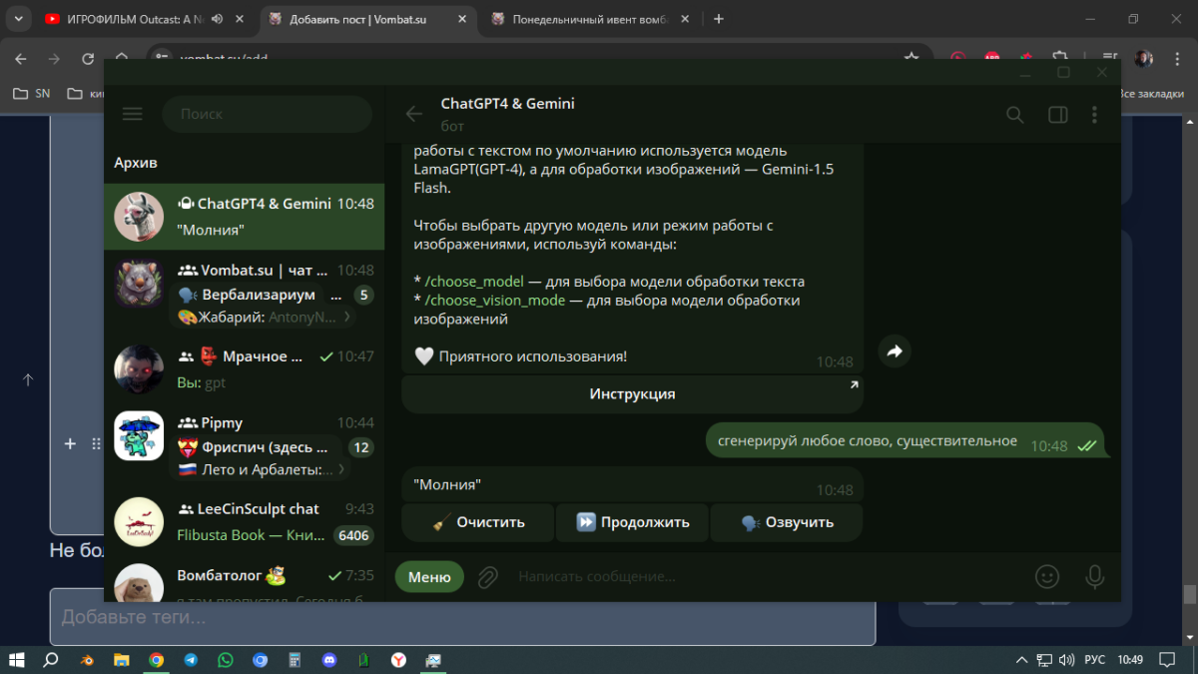Open Blender from the taskbar
Screen dimensions: 1198x674
click(x=87, y=660)
